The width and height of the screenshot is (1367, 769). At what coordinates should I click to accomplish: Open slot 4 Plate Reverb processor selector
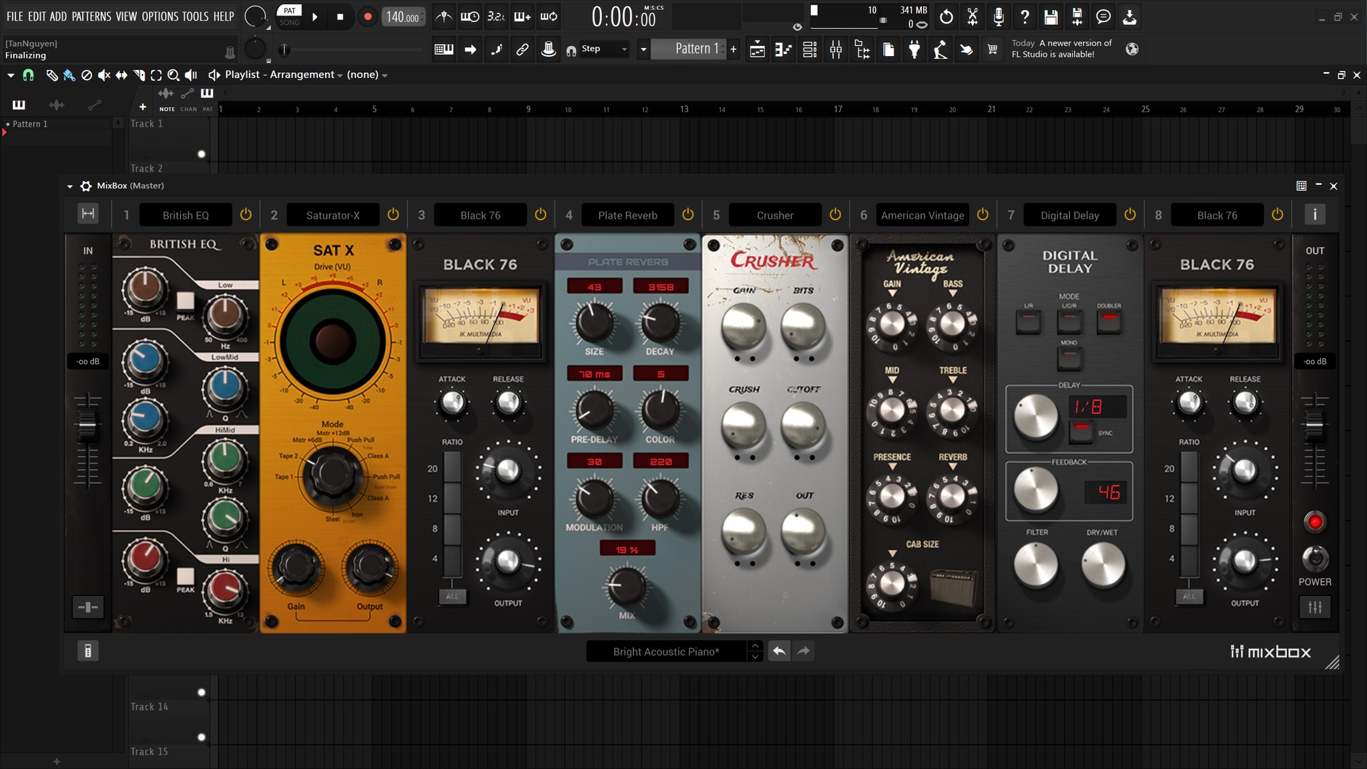(x=627, y=215)
